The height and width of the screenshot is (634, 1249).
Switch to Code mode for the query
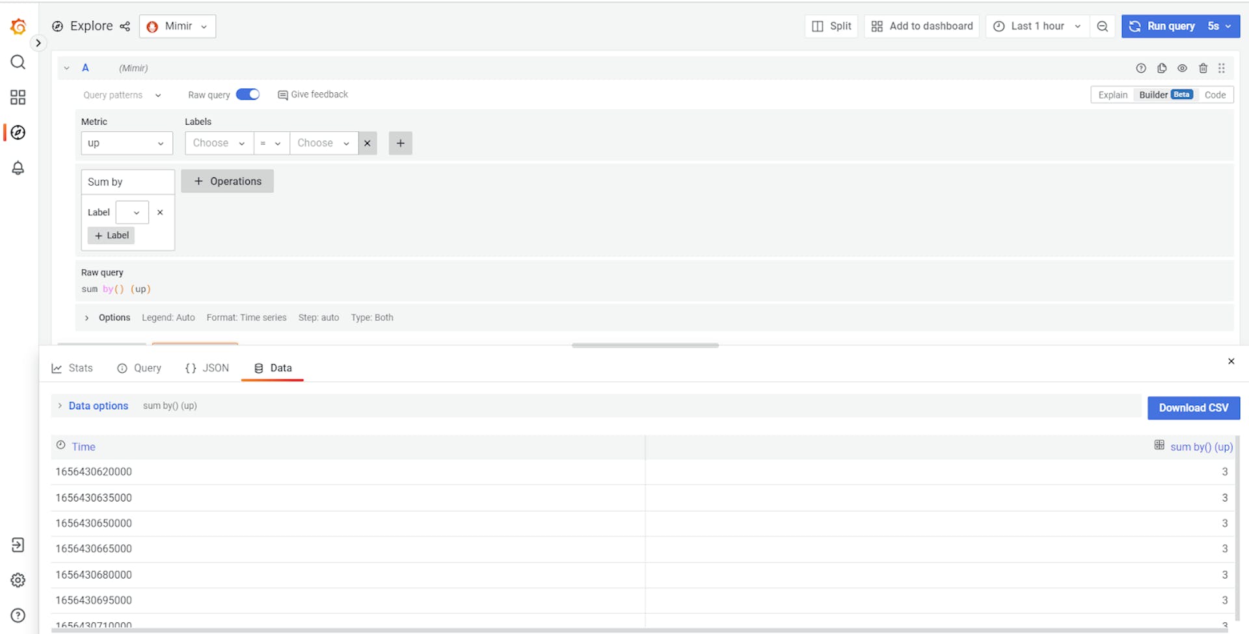(1215, 94)
